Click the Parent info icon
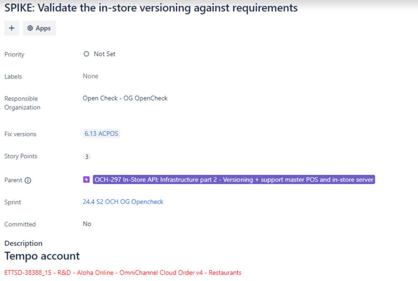This screenshot has height=281, width=418. click(x=28, y=180)
